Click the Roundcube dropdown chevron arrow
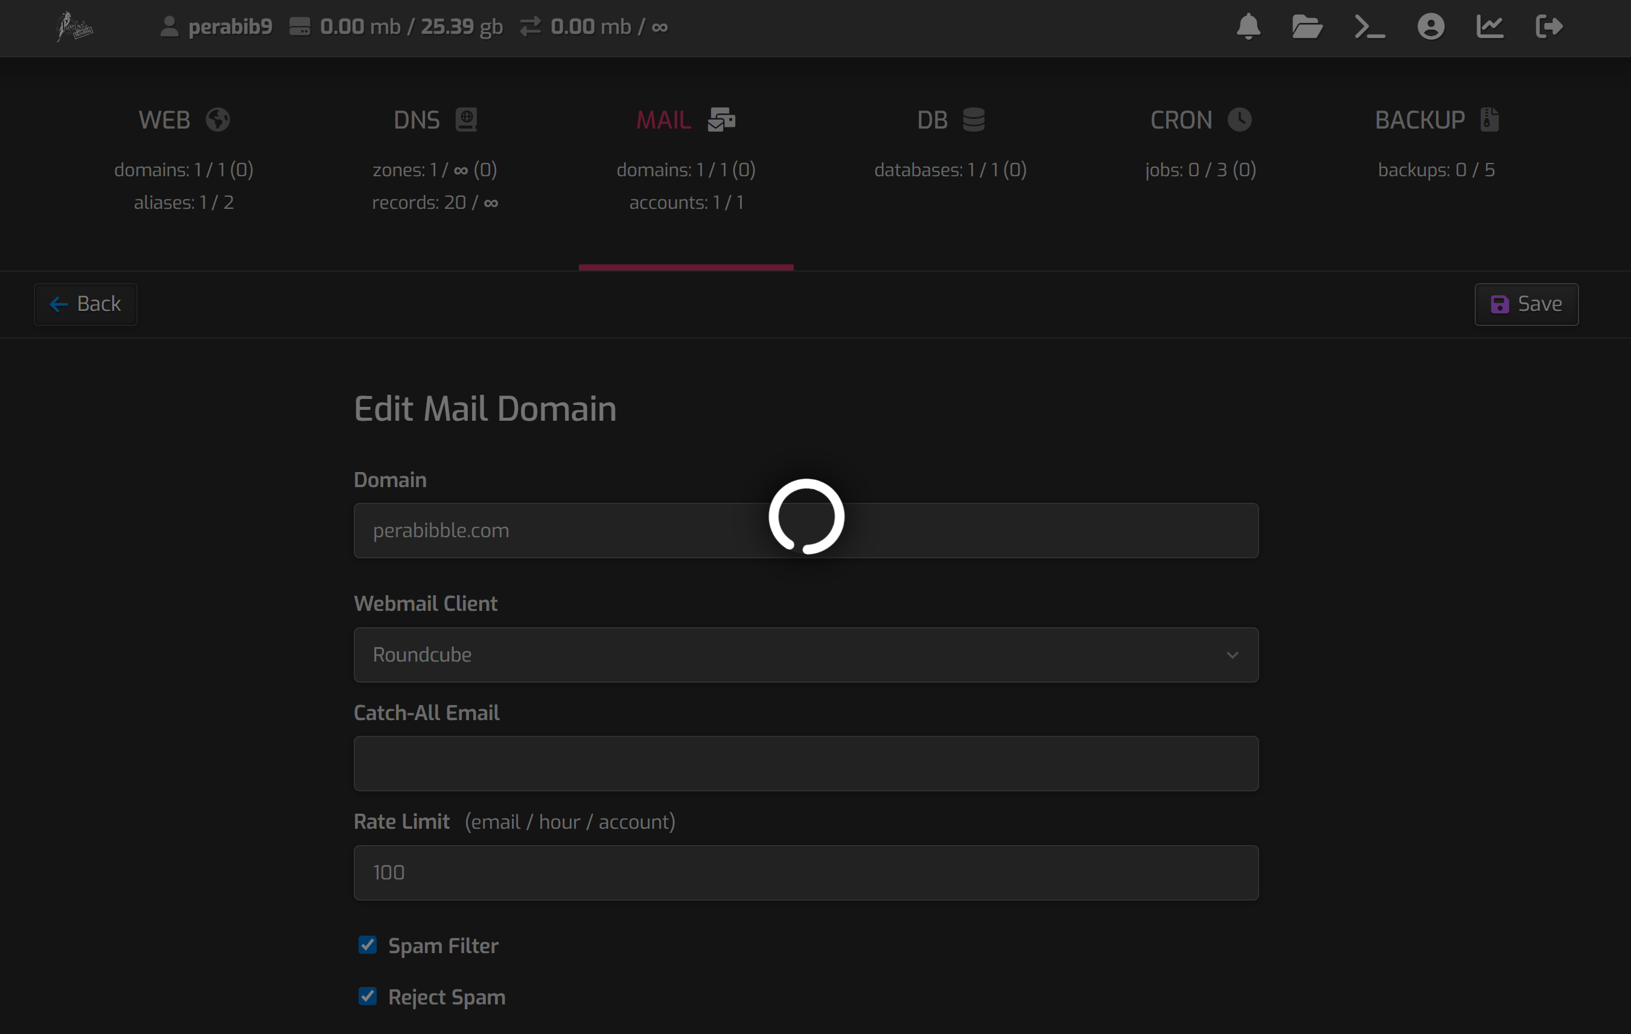Image resolution: width=1631 pixels, height=1034 pixels. tap(1231, 655)
